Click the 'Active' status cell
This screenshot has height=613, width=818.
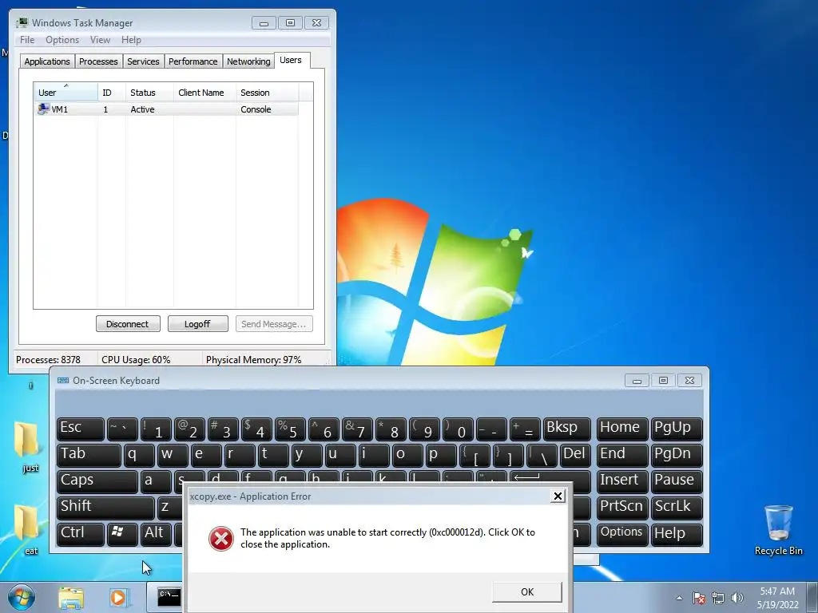pos(142,109)
